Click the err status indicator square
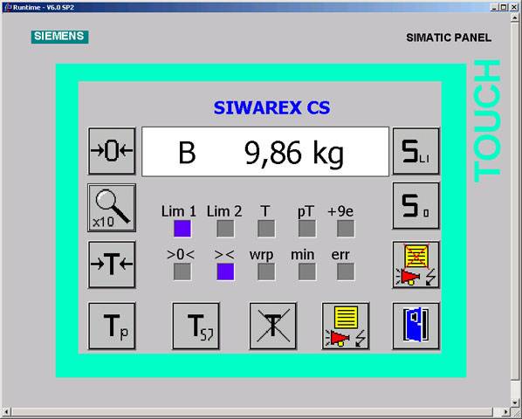Screen dimensions: 522x419 pos(346,271)
